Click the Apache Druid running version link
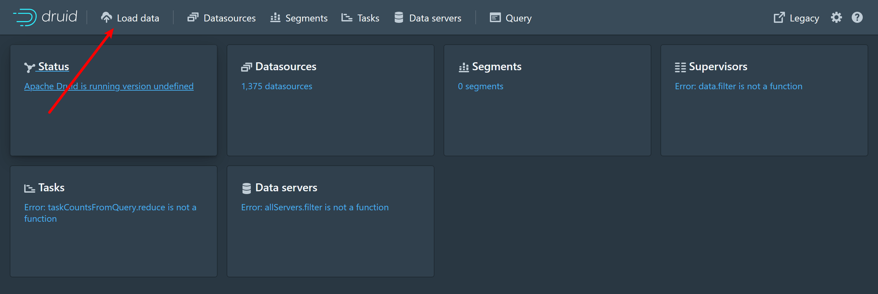 pyautogui.click(x=109, y=86)
